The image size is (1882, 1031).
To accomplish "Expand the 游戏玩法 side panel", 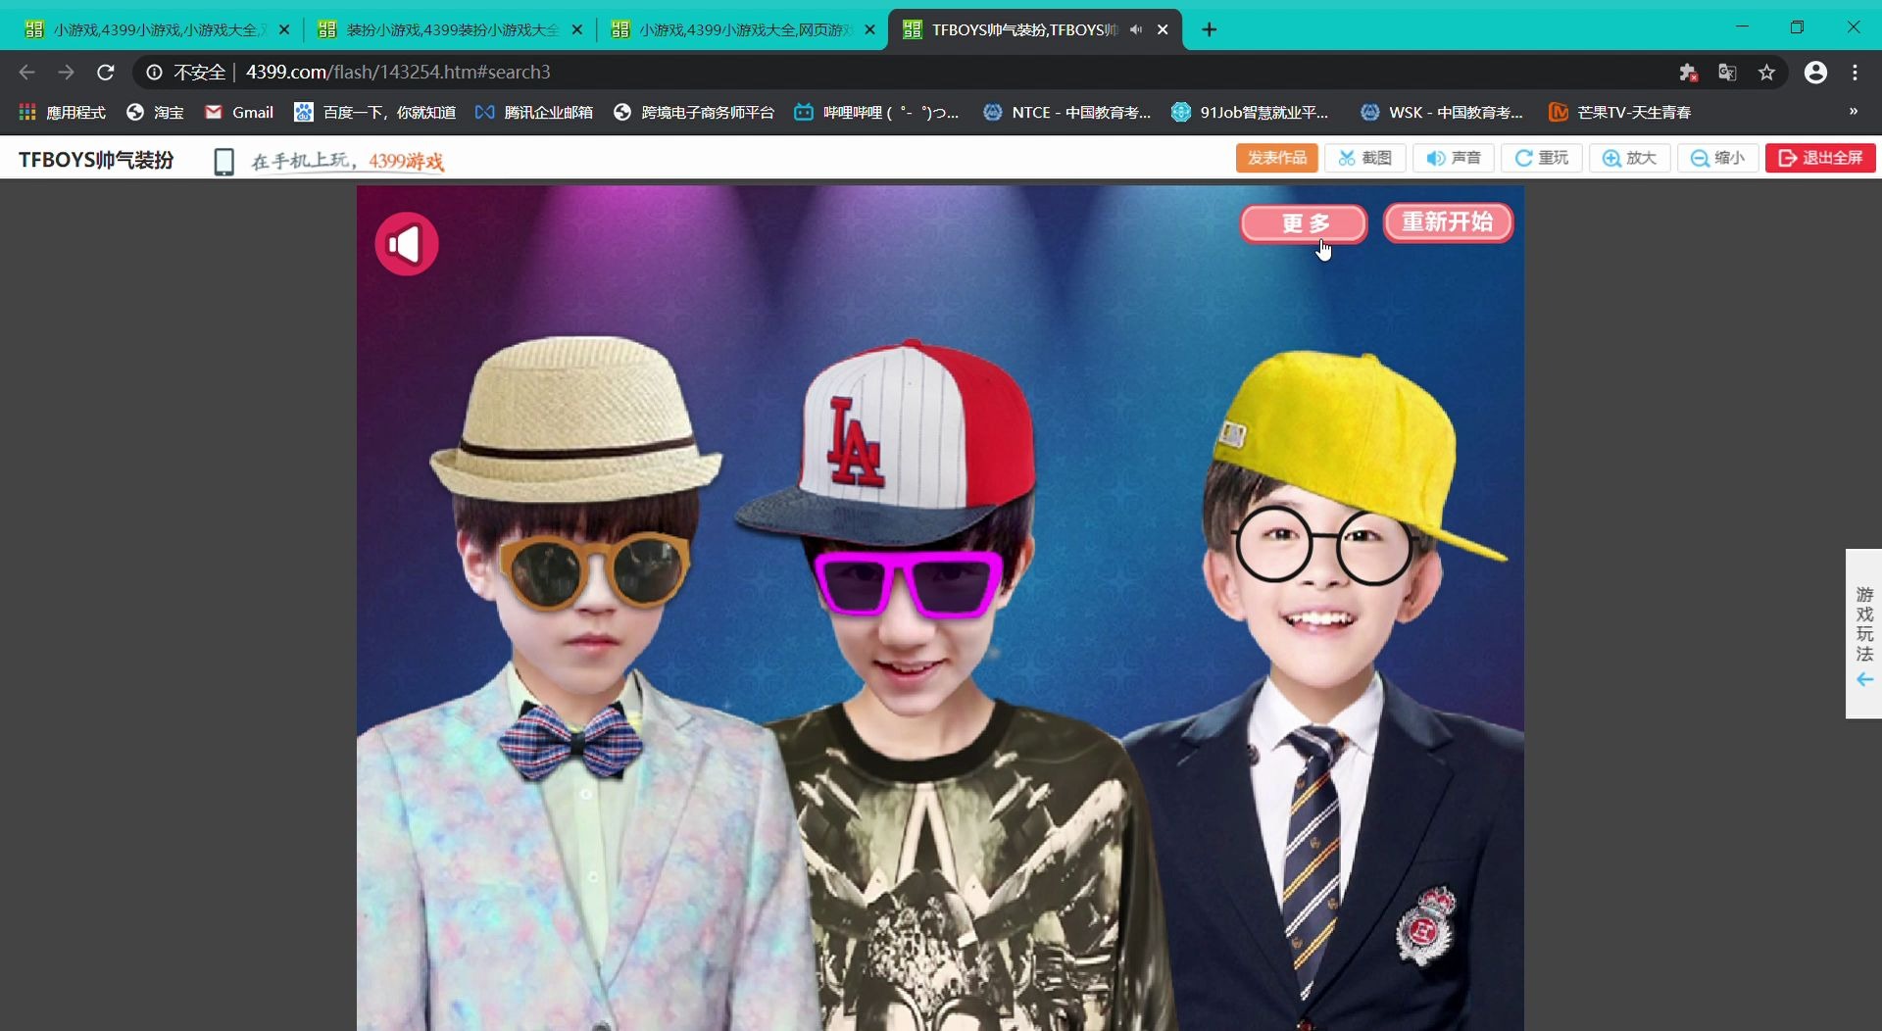I will point(1863,634).
